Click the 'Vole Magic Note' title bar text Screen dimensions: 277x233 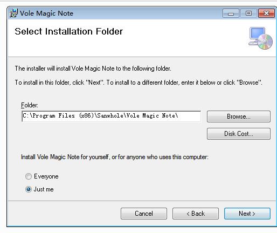(46, 13)
